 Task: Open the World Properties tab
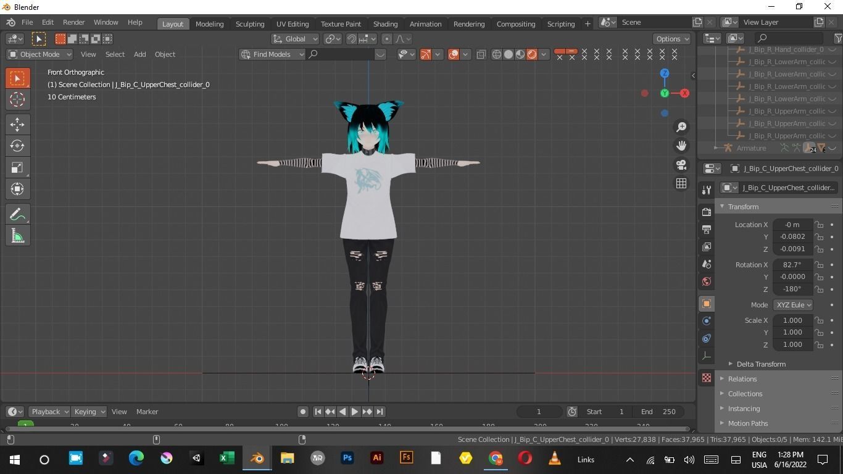click(x=706, y=281)
